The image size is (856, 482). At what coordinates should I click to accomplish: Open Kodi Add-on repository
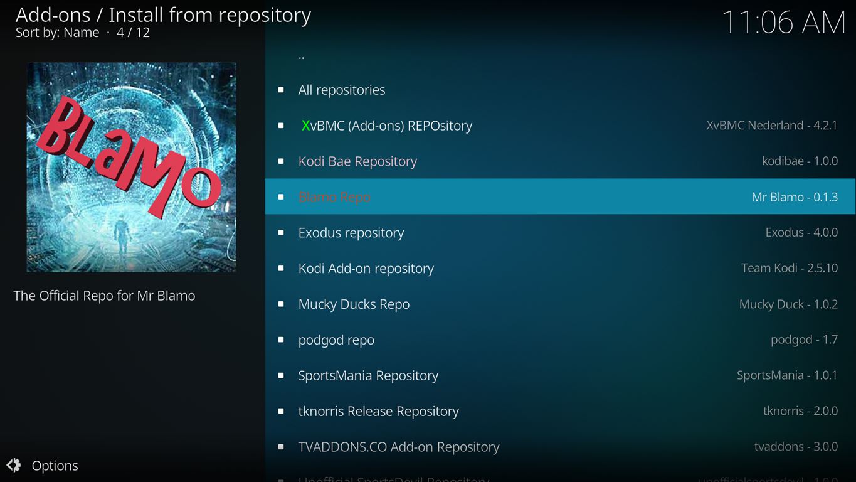click(366, 269)
